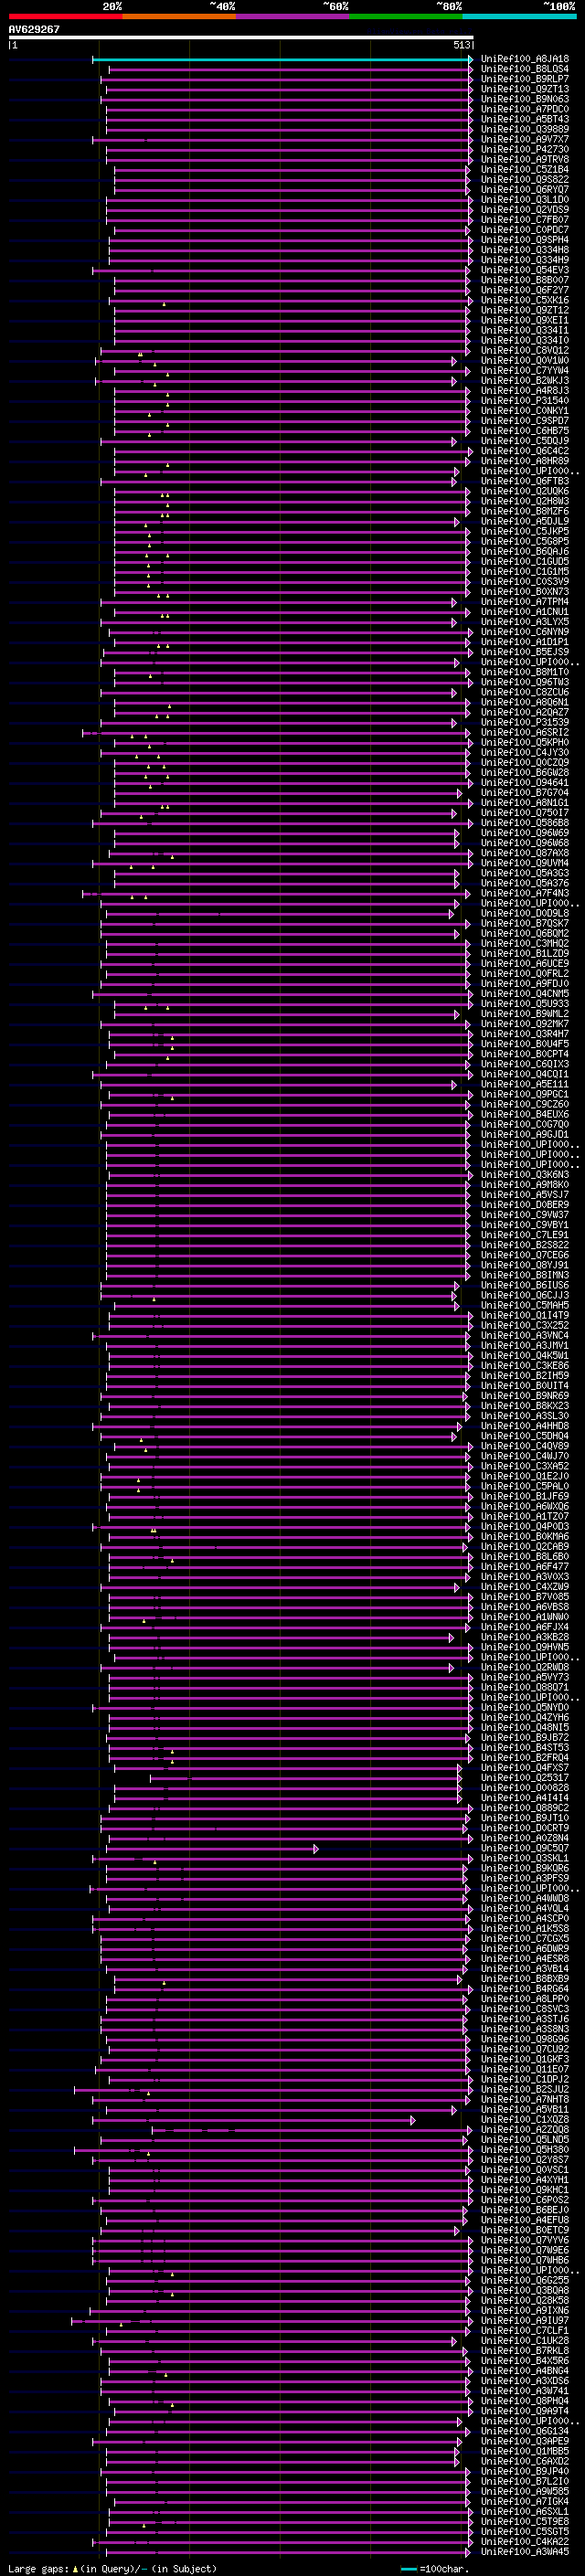Select subject label UniRef100_C8VQ12
This screenshot has height=2576, width=585.
pos(525,351)
